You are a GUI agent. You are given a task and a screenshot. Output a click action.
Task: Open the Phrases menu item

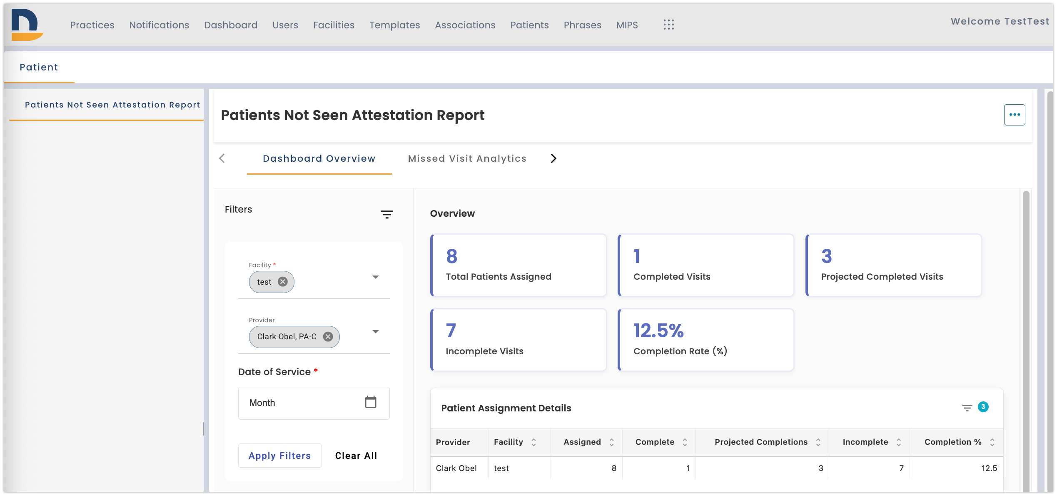click(x=582, y=25)
